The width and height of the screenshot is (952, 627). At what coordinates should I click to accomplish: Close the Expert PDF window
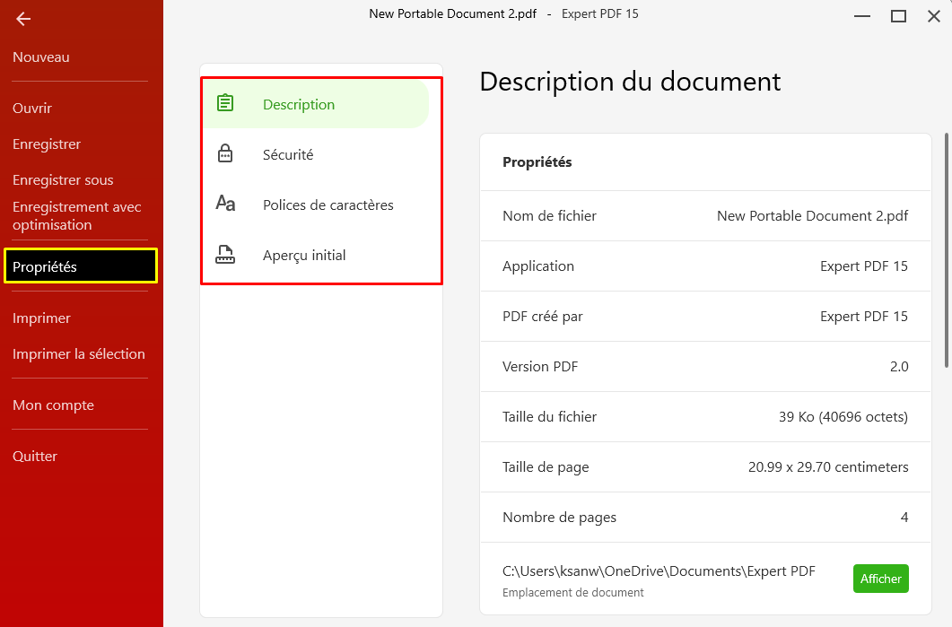pyautogui.click(x=934, y=16)
